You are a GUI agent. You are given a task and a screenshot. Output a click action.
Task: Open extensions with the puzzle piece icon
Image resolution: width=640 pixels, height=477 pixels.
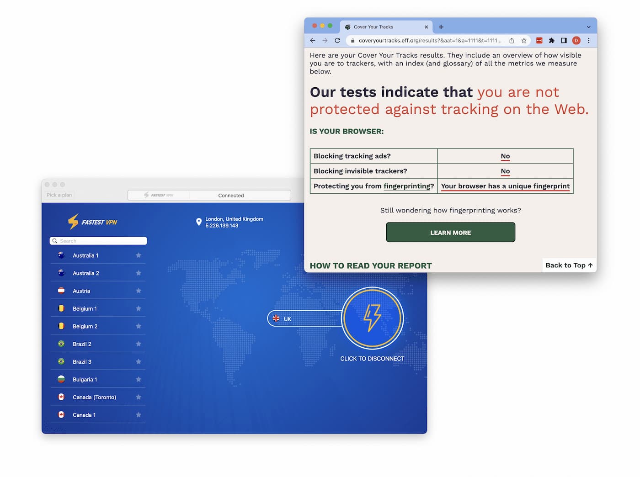coord(551,40)
